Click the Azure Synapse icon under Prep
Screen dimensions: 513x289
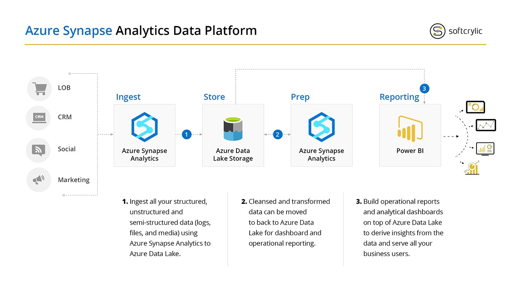tap(321, 127)
